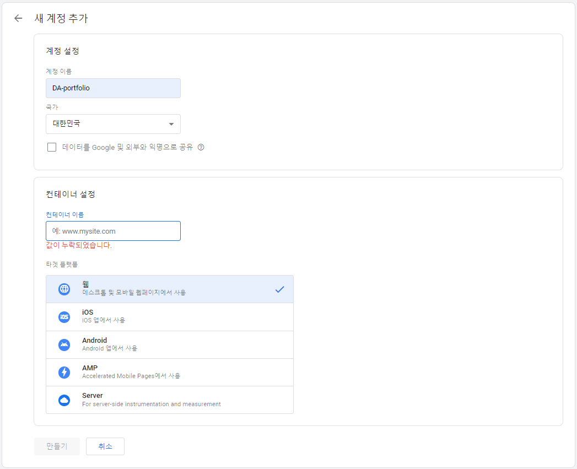Click the 계정 설정 section heading

point(63,51)
